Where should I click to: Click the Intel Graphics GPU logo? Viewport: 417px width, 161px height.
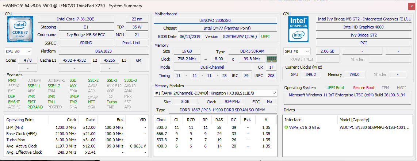(x=298, y=29)
